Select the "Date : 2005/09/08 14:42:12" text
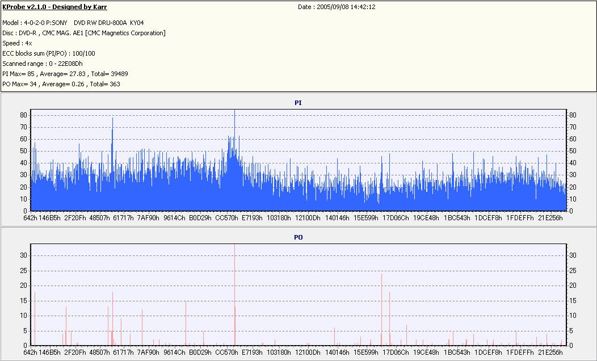 coord(337,7)
